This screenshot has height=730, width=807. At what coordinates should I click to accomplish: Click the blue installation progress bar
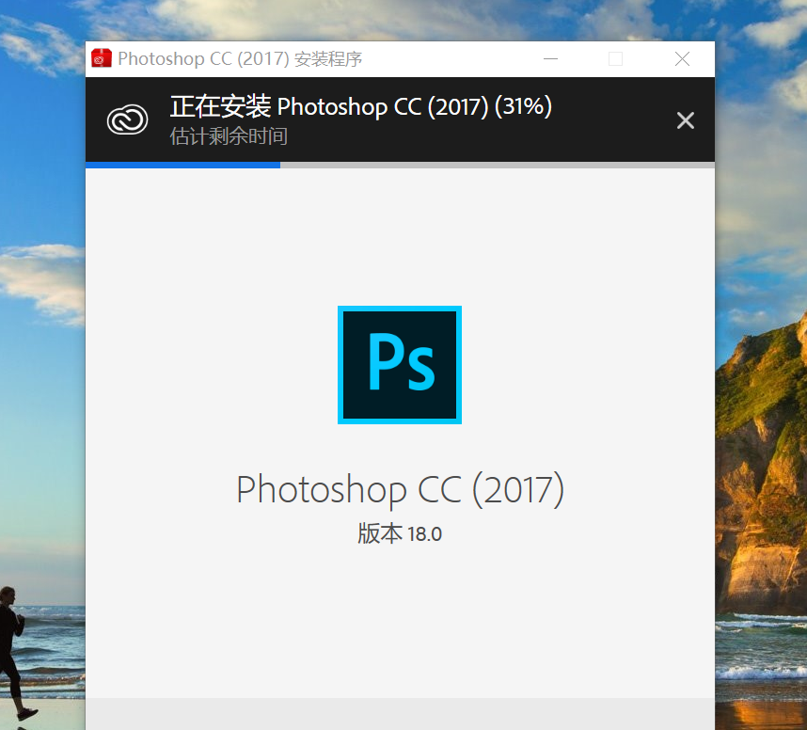point(400,166)
